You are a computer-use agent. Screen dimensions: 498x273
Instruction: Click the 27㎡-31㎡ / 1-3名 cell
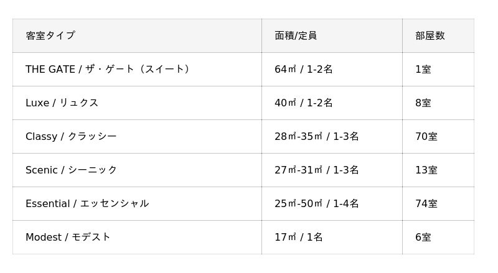point(317,170)
